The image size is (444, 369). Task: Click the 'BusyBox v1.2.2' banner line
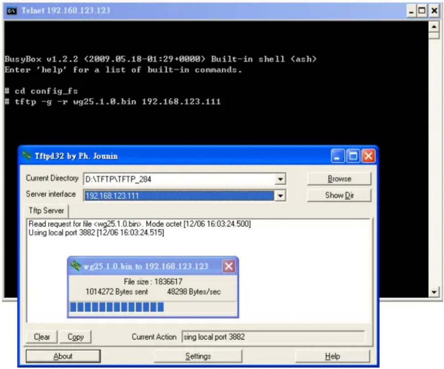tap(160, 59)
